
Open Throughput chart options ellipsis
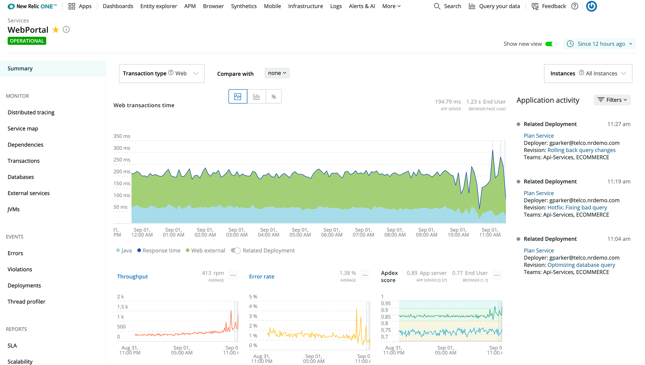(x=233, y=275)
